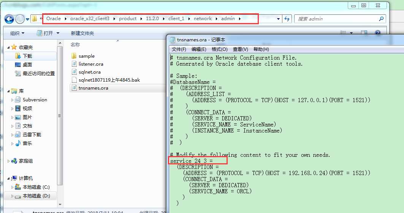Maximize the Explorer window
The image size is (404, 213).
point(364,5)
